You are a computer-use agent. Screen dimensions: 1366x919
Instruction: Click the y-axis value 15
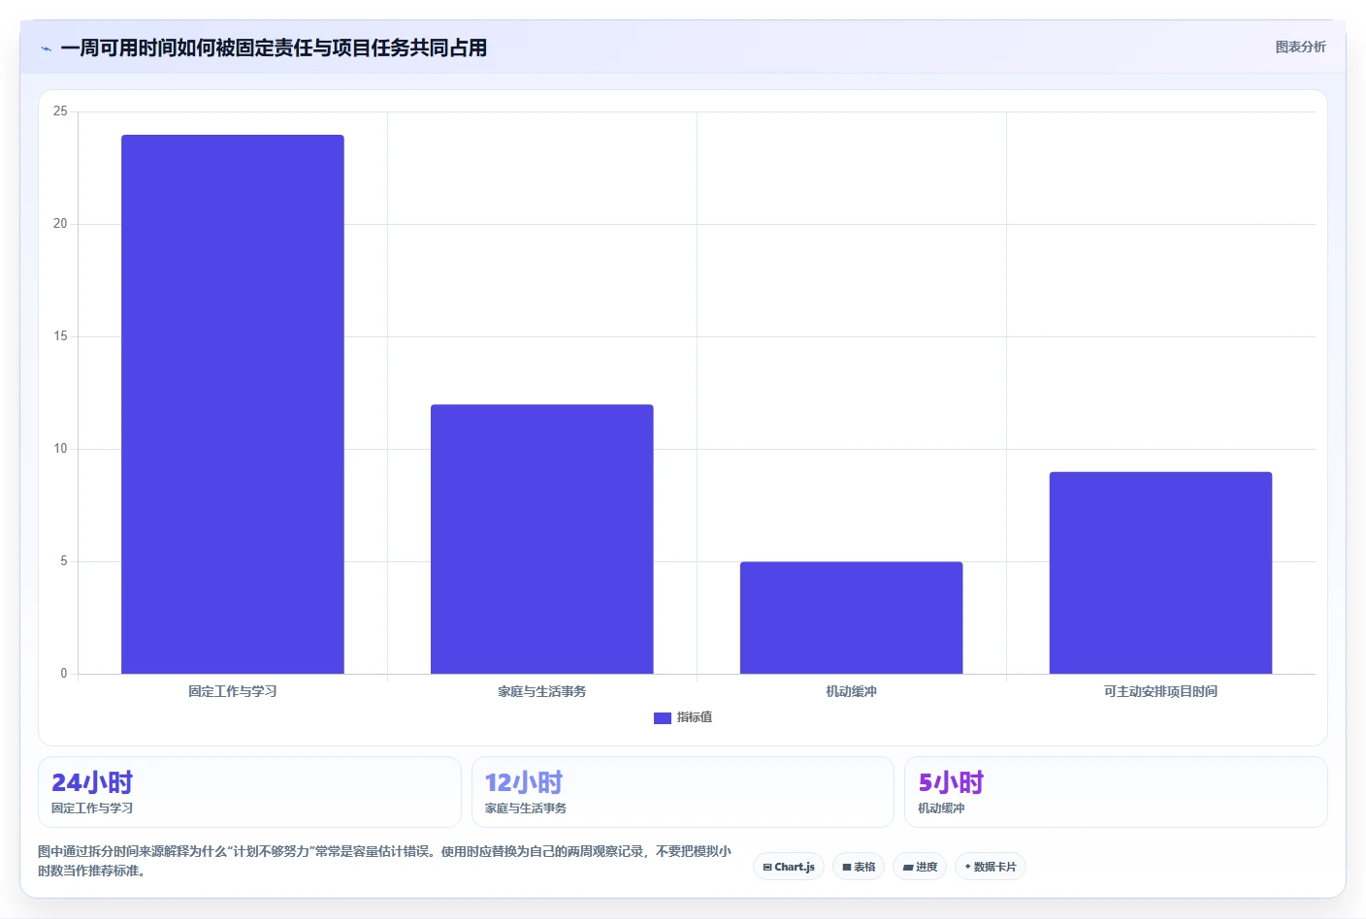point(61,336)
